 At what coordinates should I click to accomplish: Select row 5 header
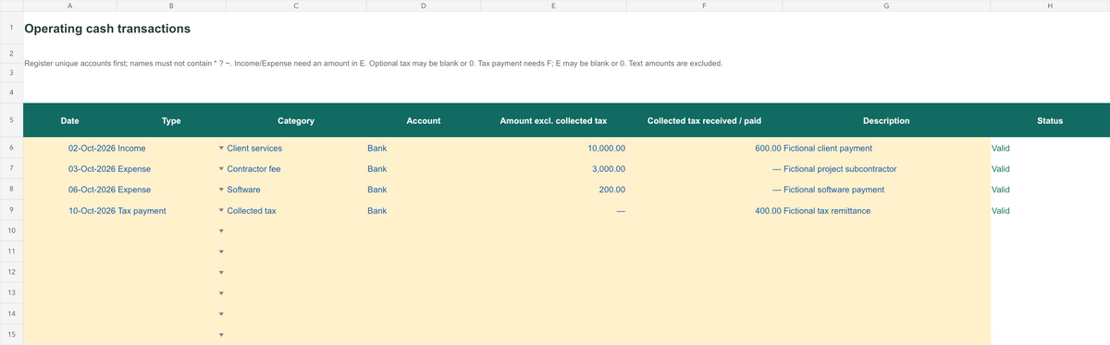click(x=11, y=120)
